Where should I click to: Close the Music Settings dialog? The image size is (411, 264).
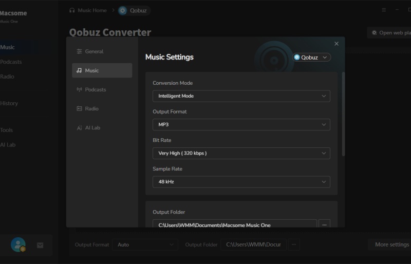pyautogui.click(x=337, y=44)
